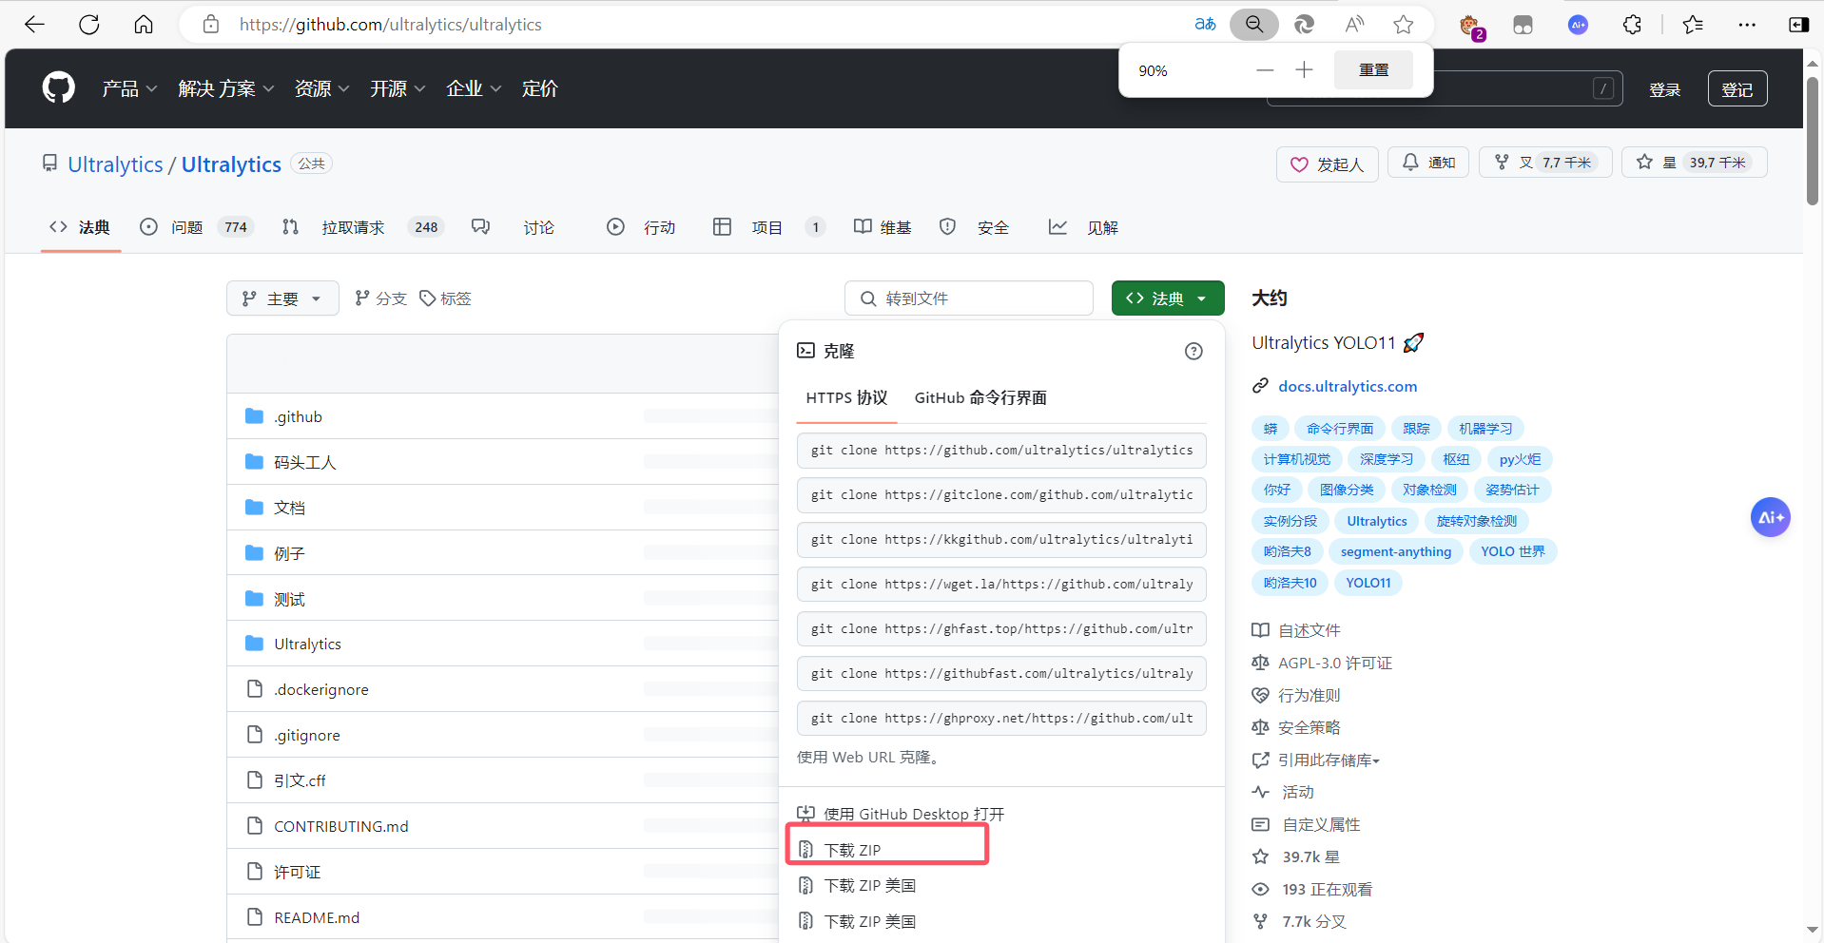
Task: Open the CONTRIBUTING.md file
Action: (x=341, y=826)
